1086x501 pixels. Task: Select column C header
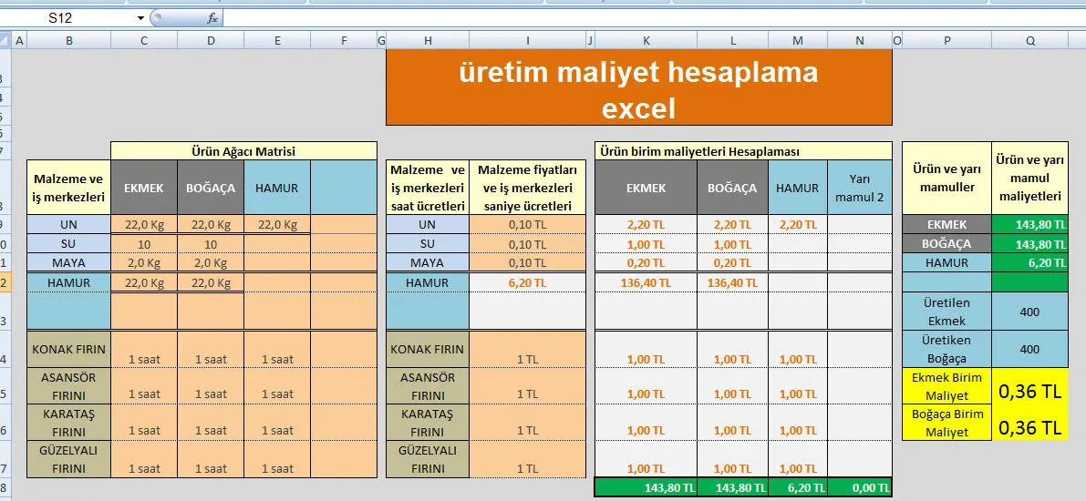[144, 39]
